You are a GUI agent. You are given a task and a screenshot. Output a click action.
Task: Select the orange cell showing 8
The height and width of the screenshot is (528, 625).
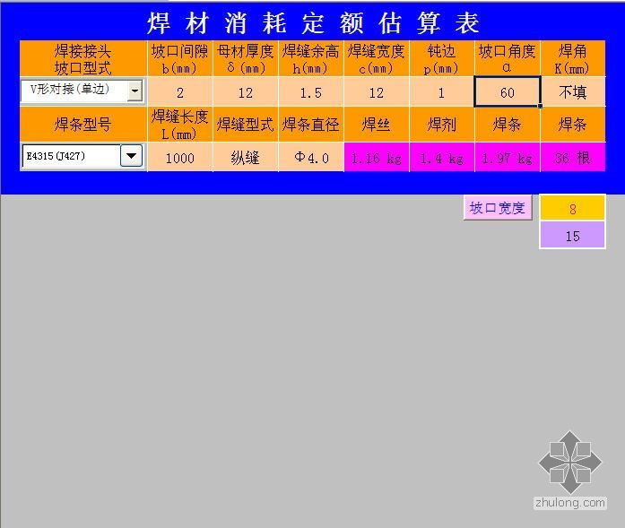[x=572, y=209]
